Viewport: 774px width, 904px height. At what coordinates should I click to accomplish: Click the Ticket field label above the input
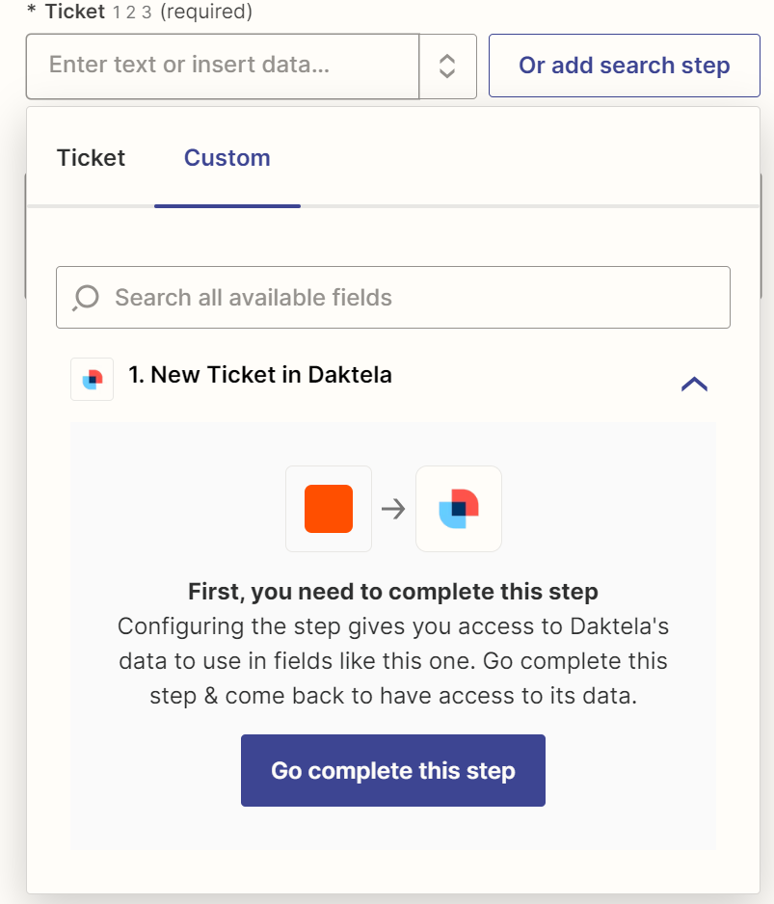74,13
